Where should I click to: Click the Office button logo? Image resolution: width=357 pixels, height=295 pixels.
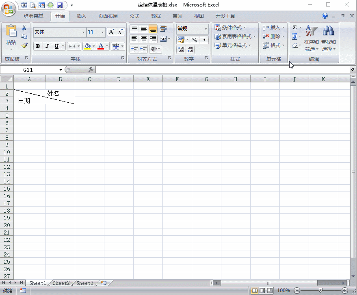[x=9, y=9]
